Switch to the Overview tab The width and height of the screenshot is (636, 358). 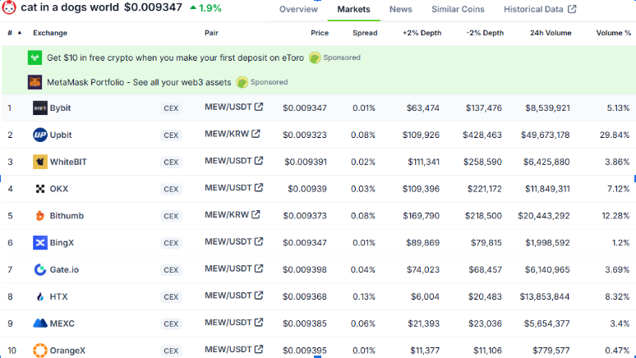click(x=298, y=10)
